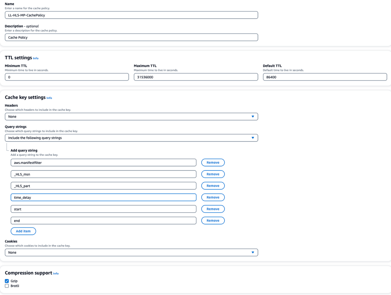
Task: Uncheck the Gzip compression checkbox
Action: coord(7,281)
